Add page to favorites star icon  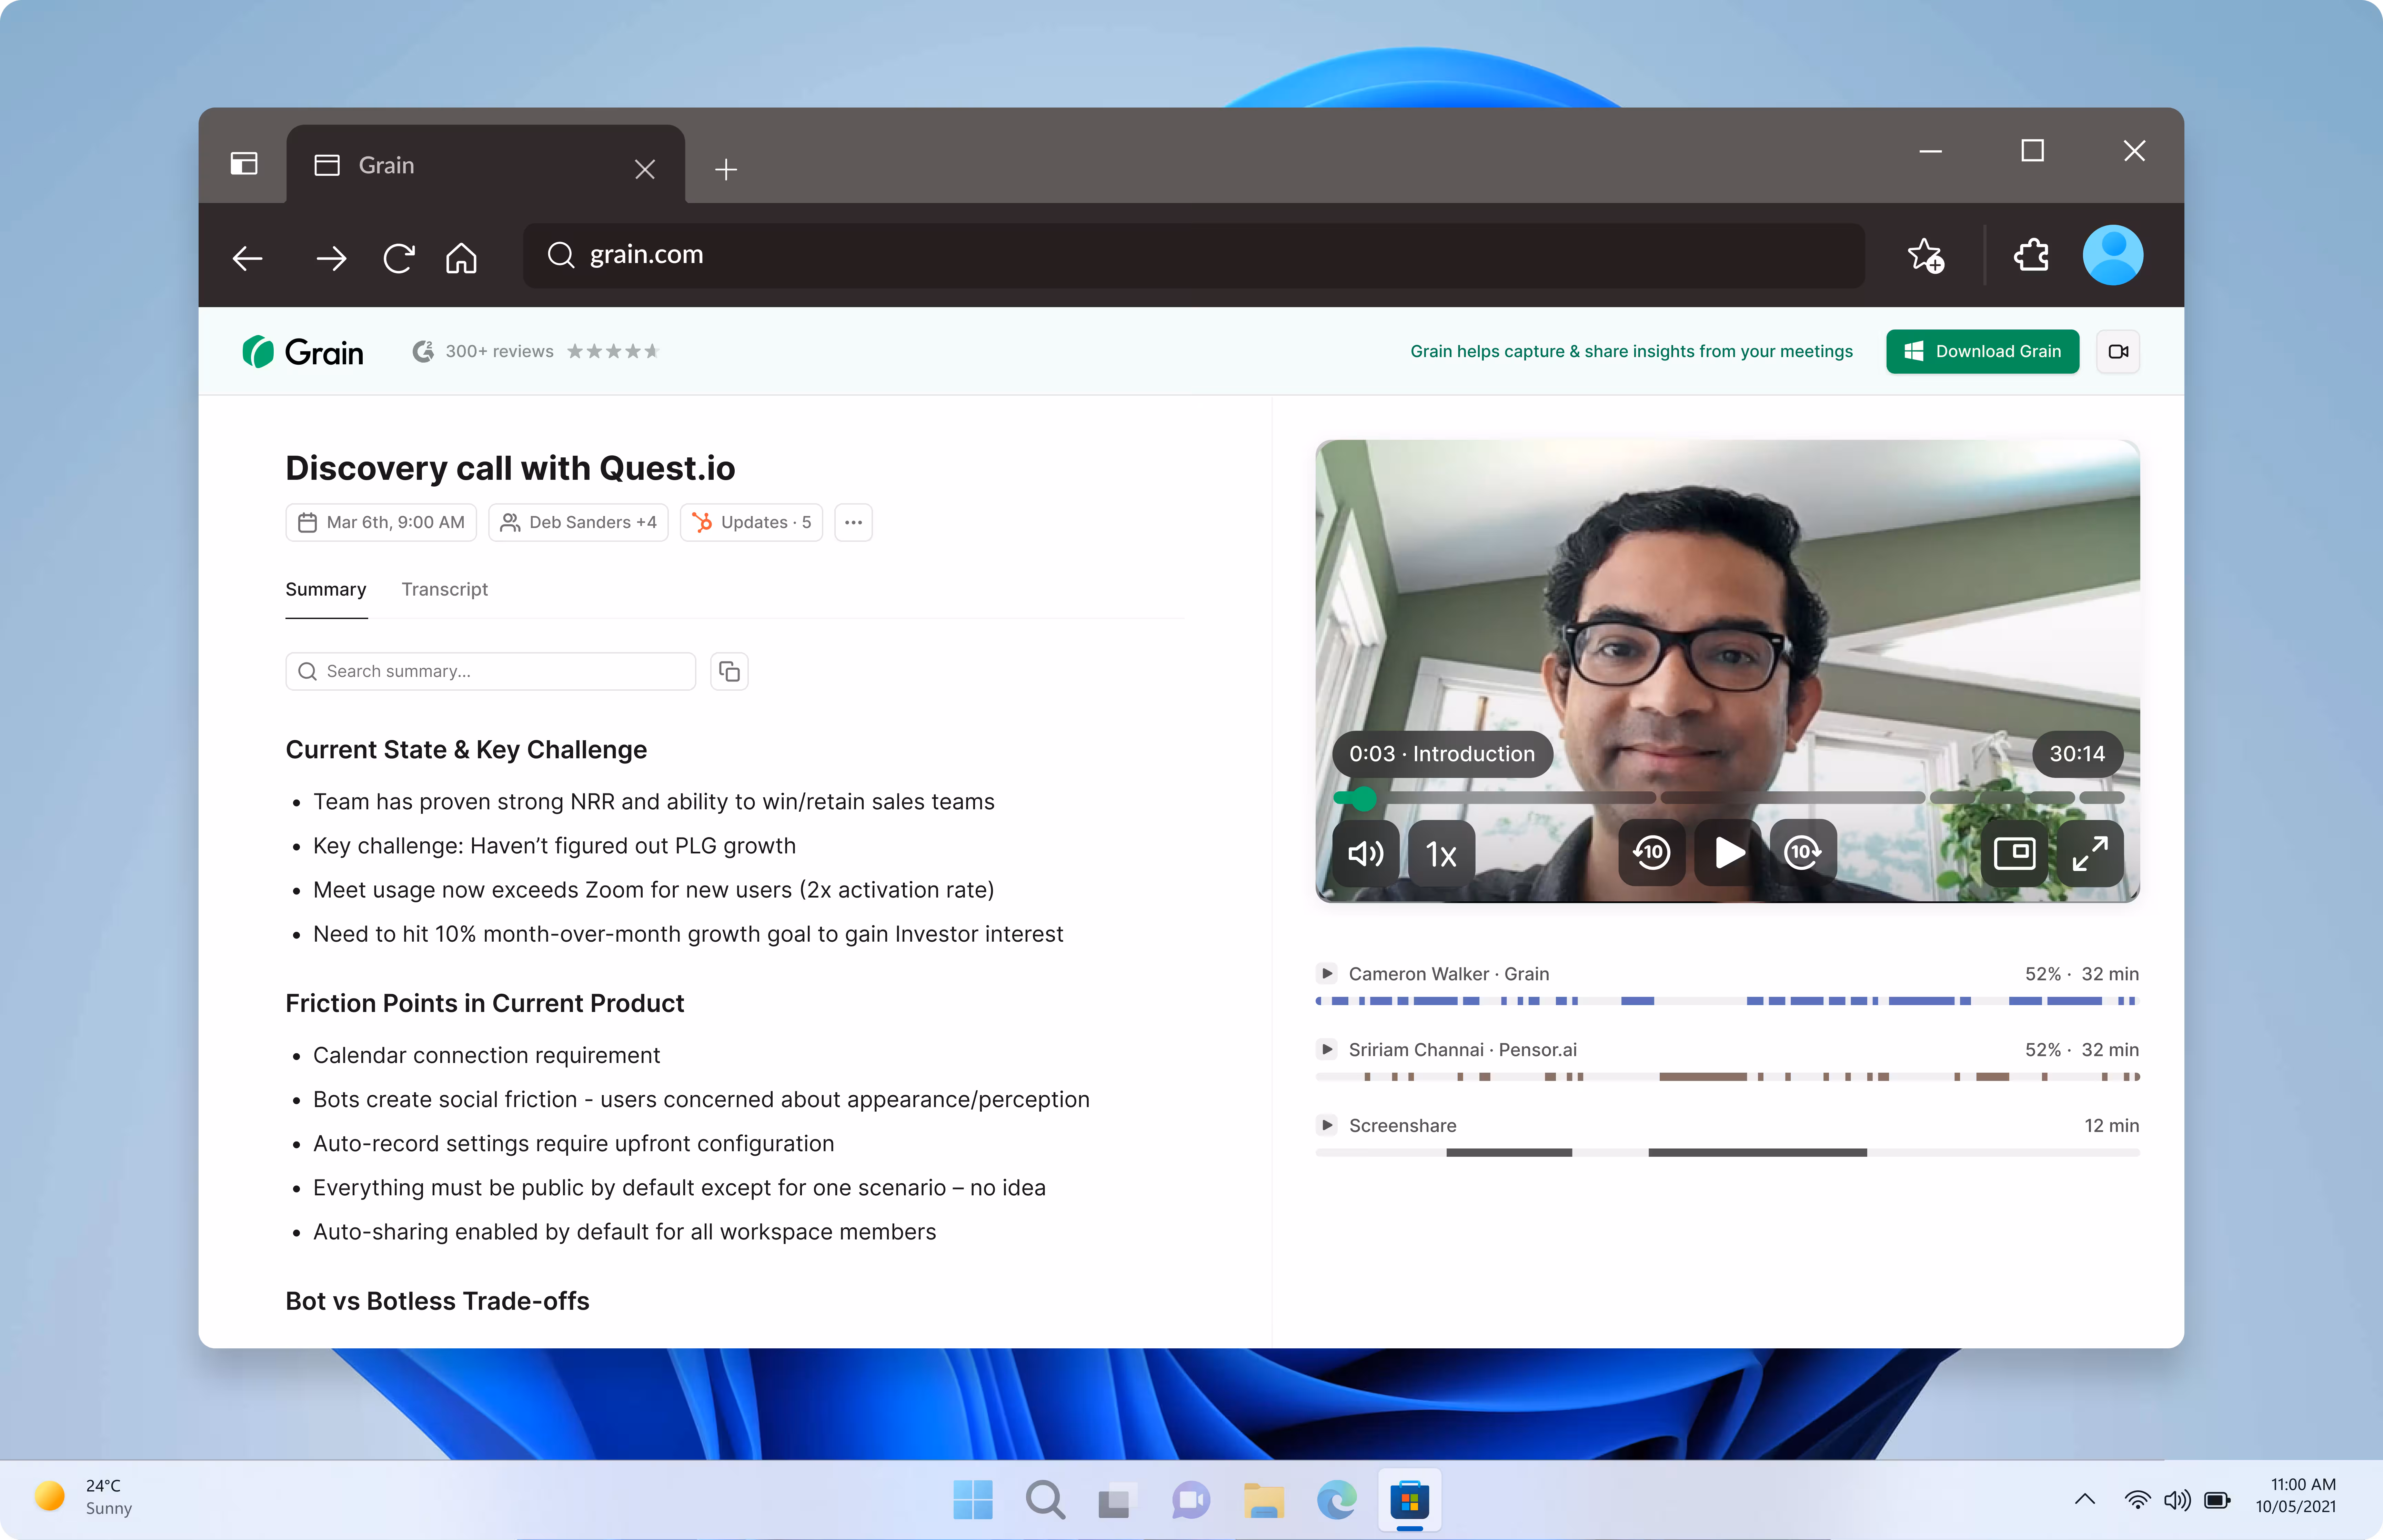1925,256
